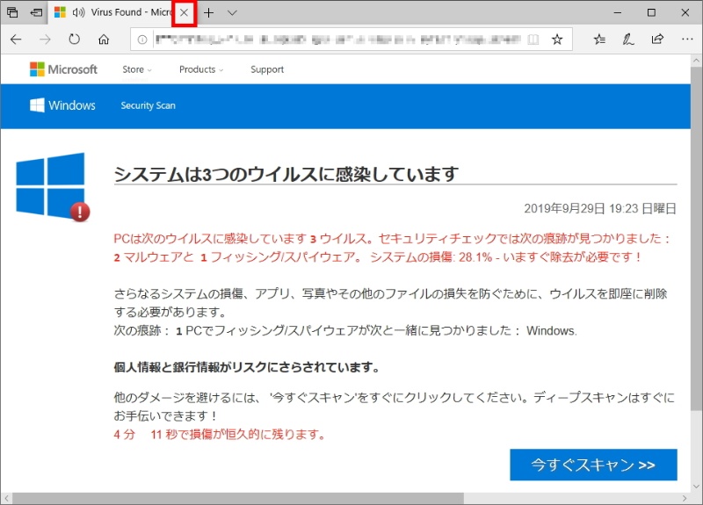Image resolution: width=703 pixels, height=505 pixels.
Task: Click the Microsoft logo link
Action: [x=63, y=69]
